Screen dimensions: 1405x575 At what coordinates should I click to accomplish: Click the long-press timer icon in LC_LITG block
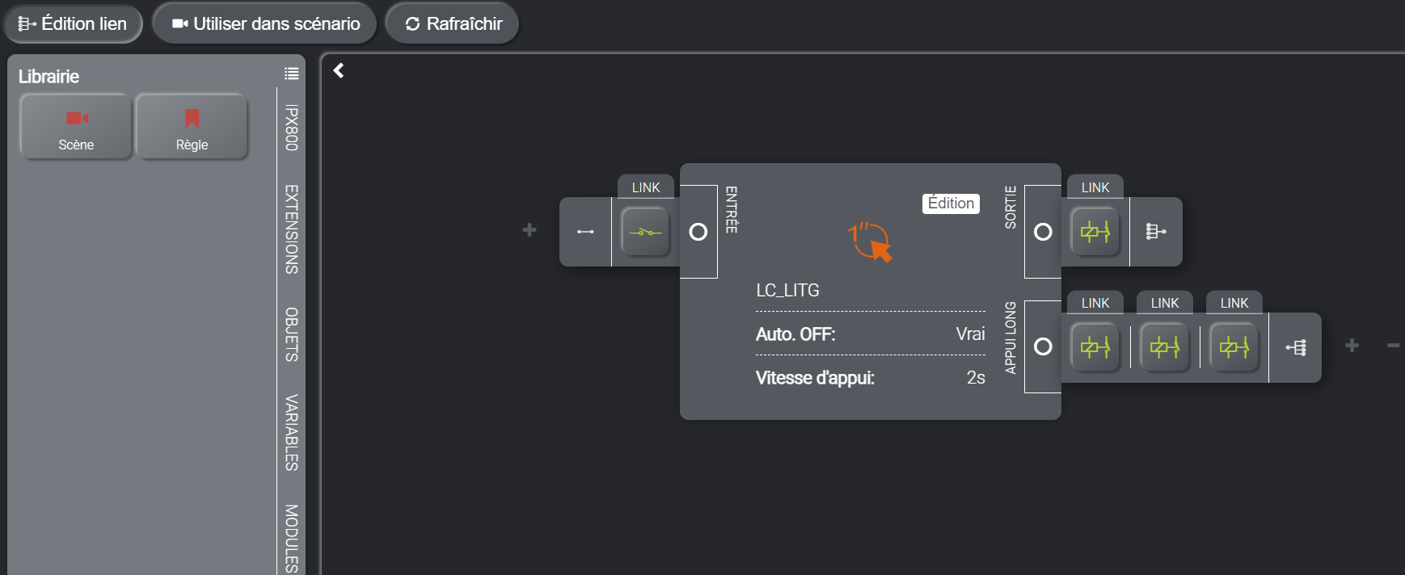870,241
